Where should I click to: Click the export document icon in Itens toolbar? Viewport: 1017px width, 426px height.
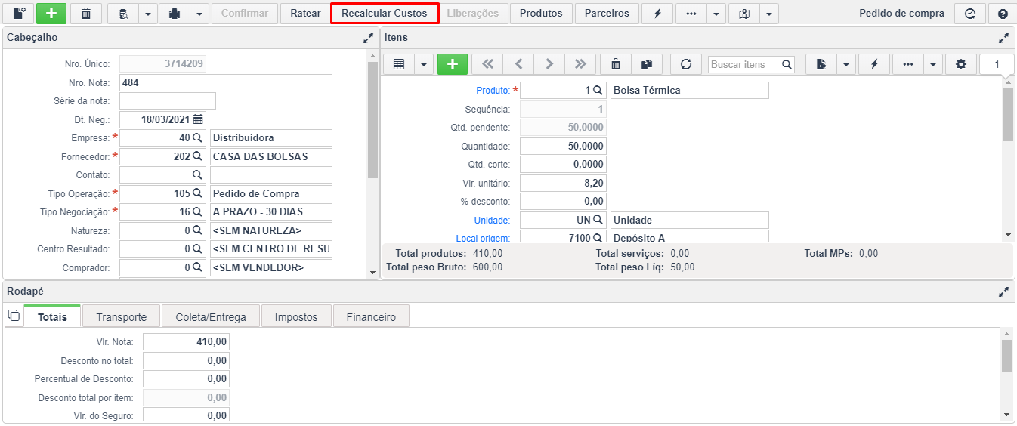click(x=821, y=64)
